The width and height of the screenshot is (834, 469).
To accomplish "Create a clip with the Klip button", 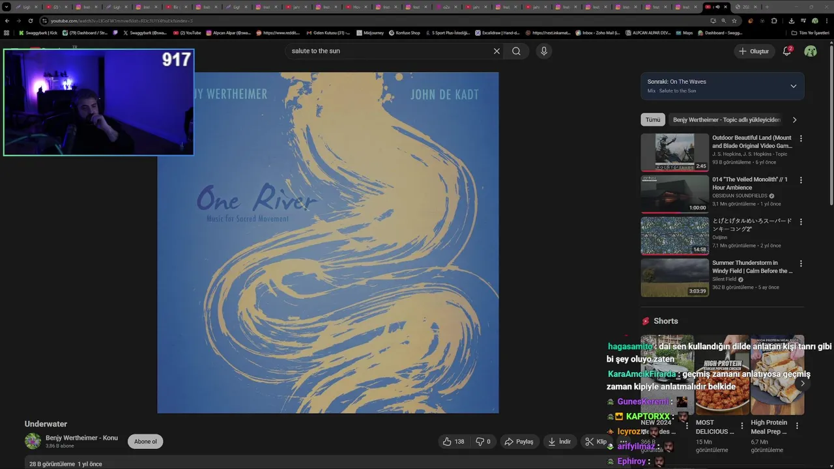I will 596,442.
